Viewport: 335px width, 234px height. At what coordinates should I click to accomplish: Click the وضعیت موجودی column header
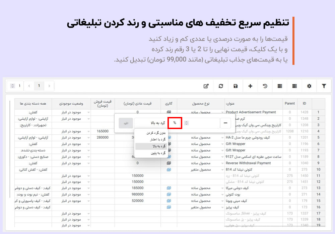pyautogui.click(x=71, y=104)
